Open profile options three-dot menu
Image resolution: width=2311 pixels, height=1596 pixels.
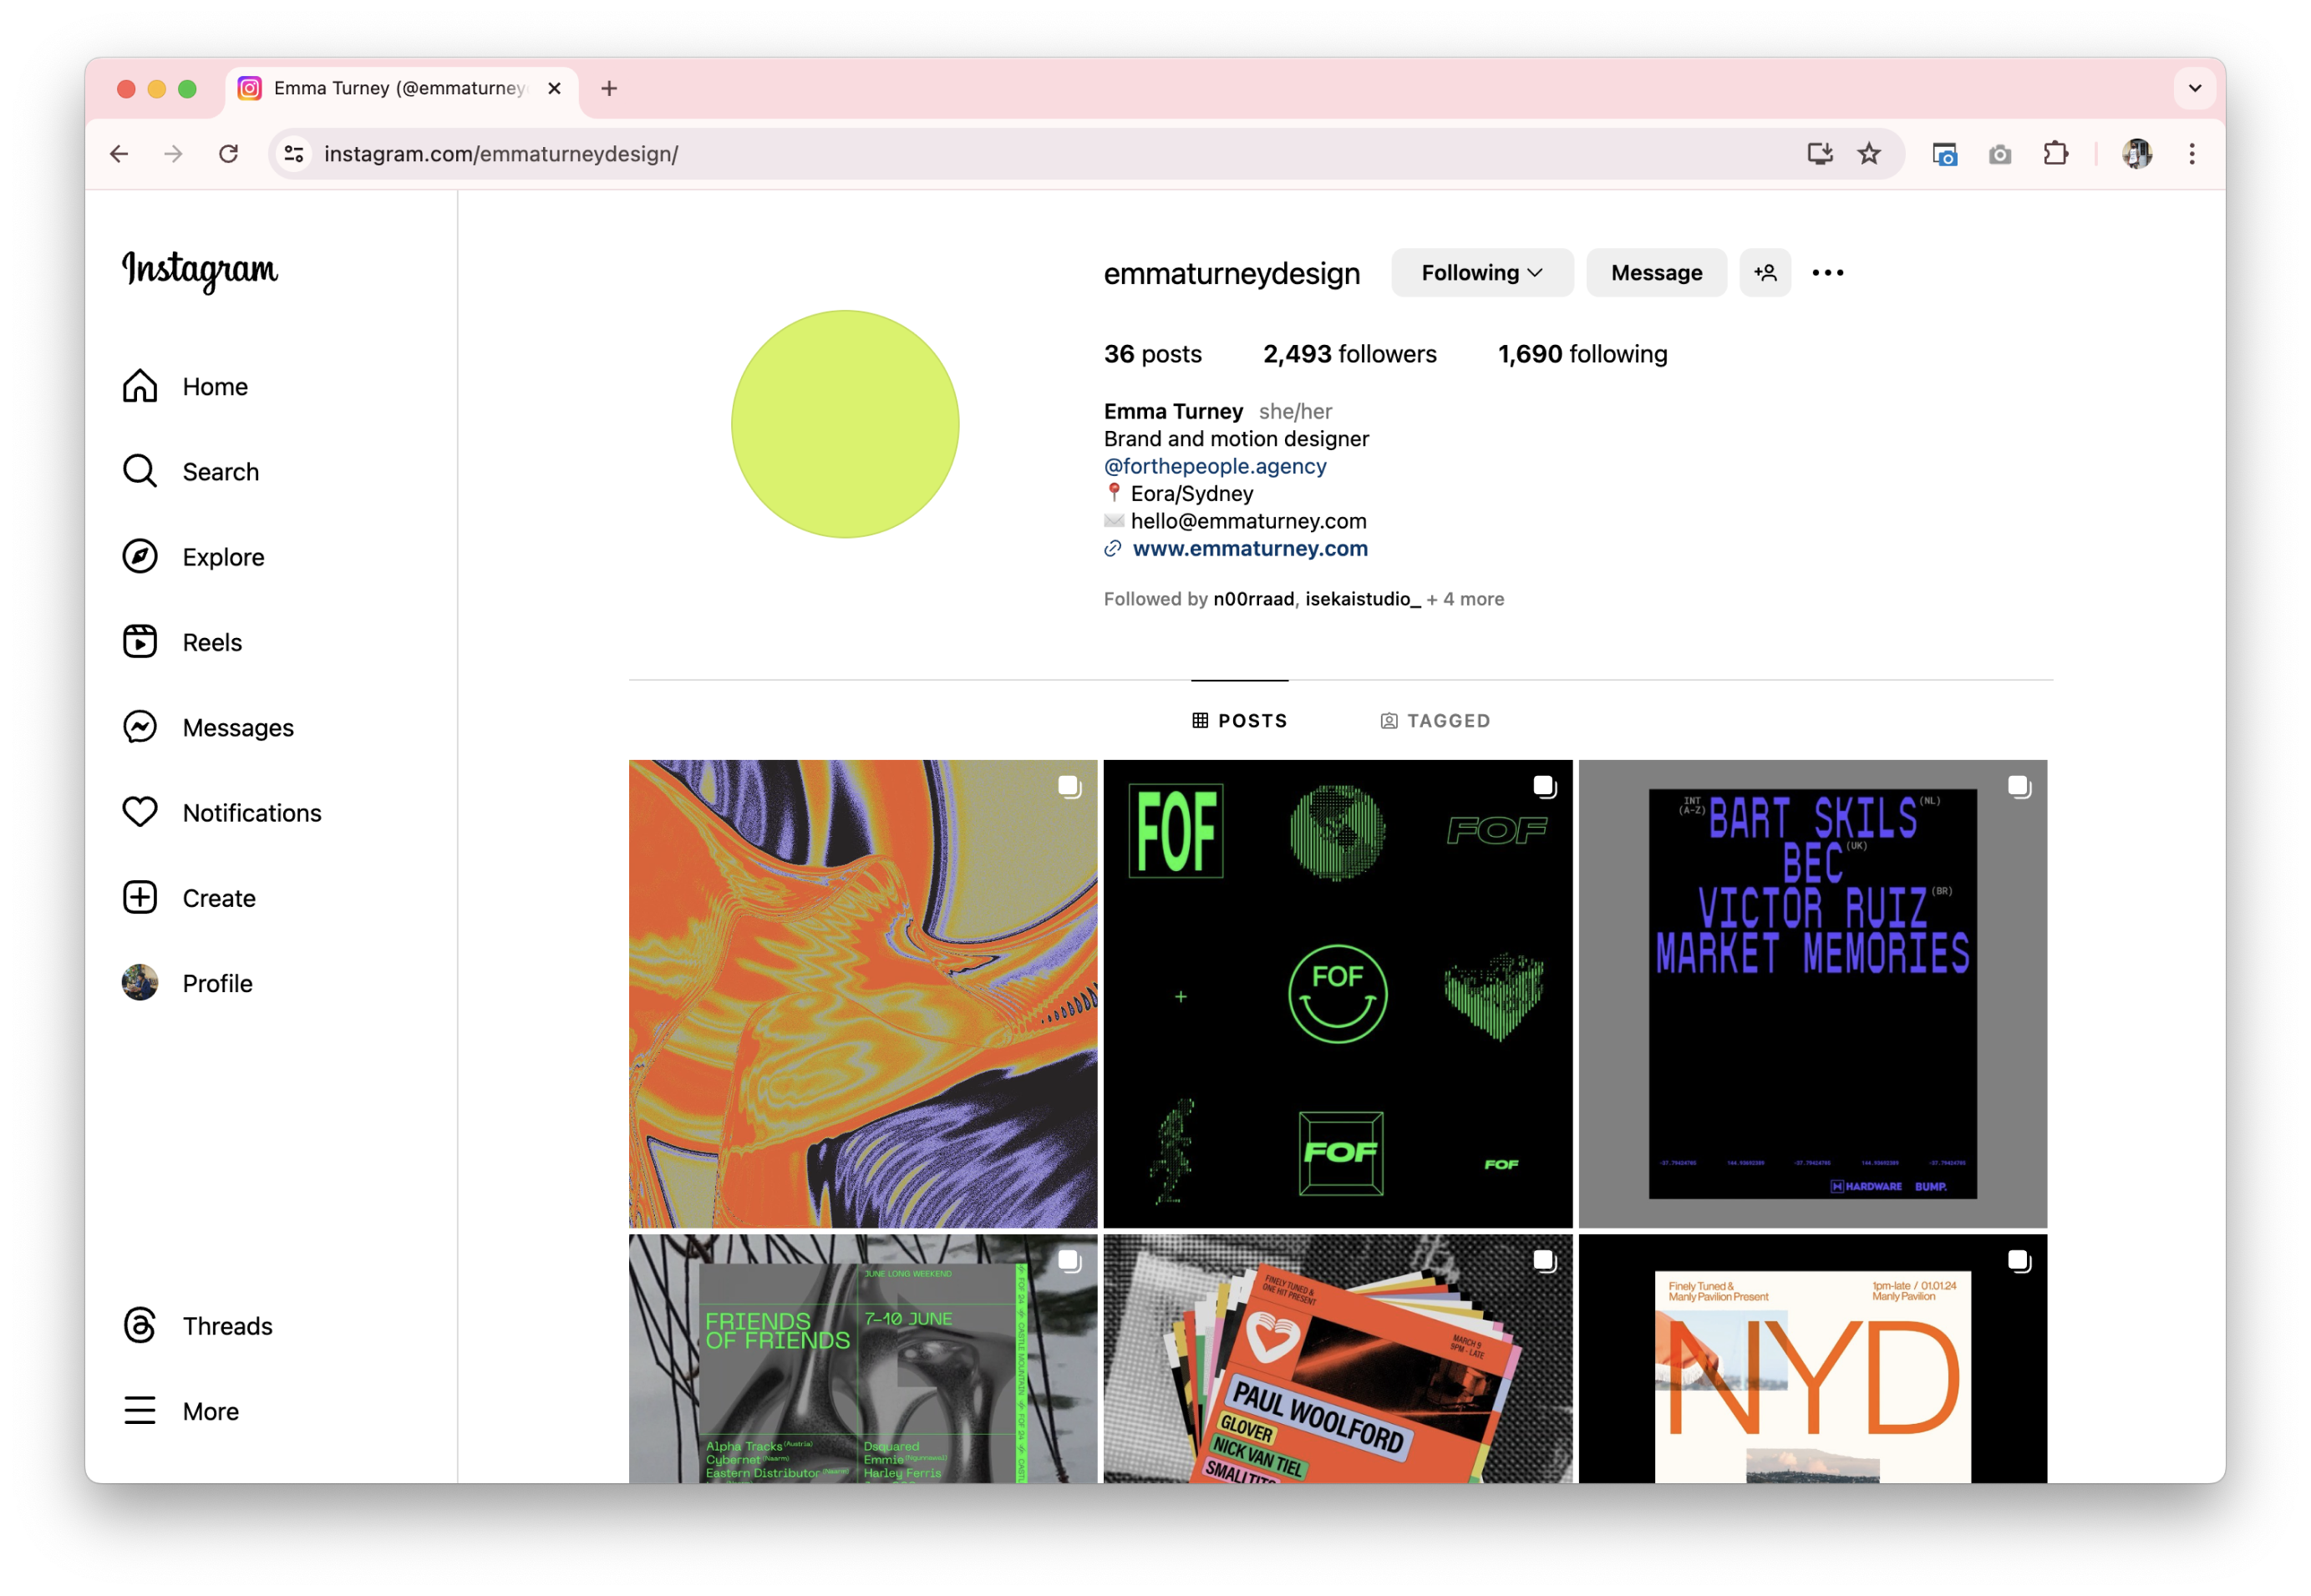1826,273
